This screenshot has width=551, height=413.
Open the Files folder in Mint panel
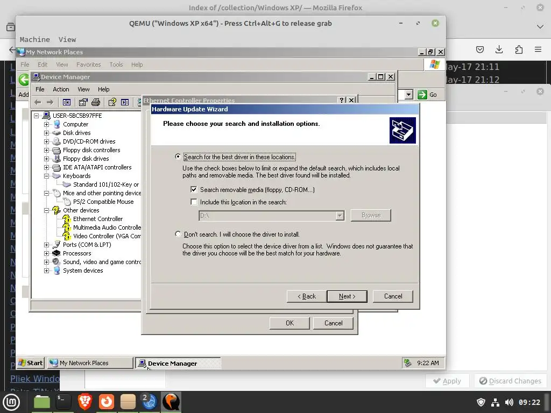coord(42,402)
